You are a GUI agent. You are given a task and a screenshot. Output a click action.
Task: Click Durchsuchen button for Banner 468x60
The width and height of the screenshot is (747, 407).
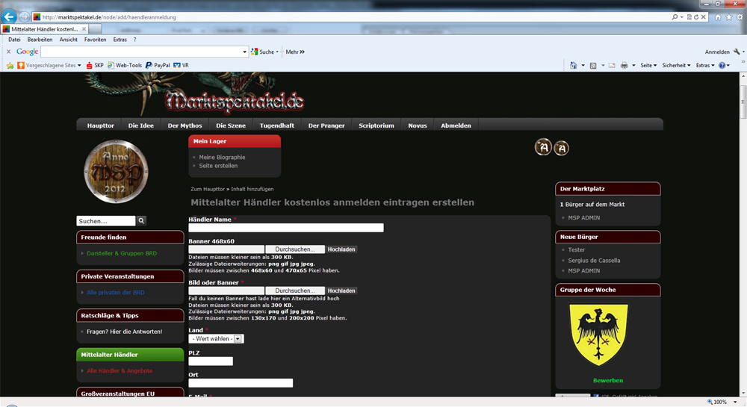click(294, 249)
